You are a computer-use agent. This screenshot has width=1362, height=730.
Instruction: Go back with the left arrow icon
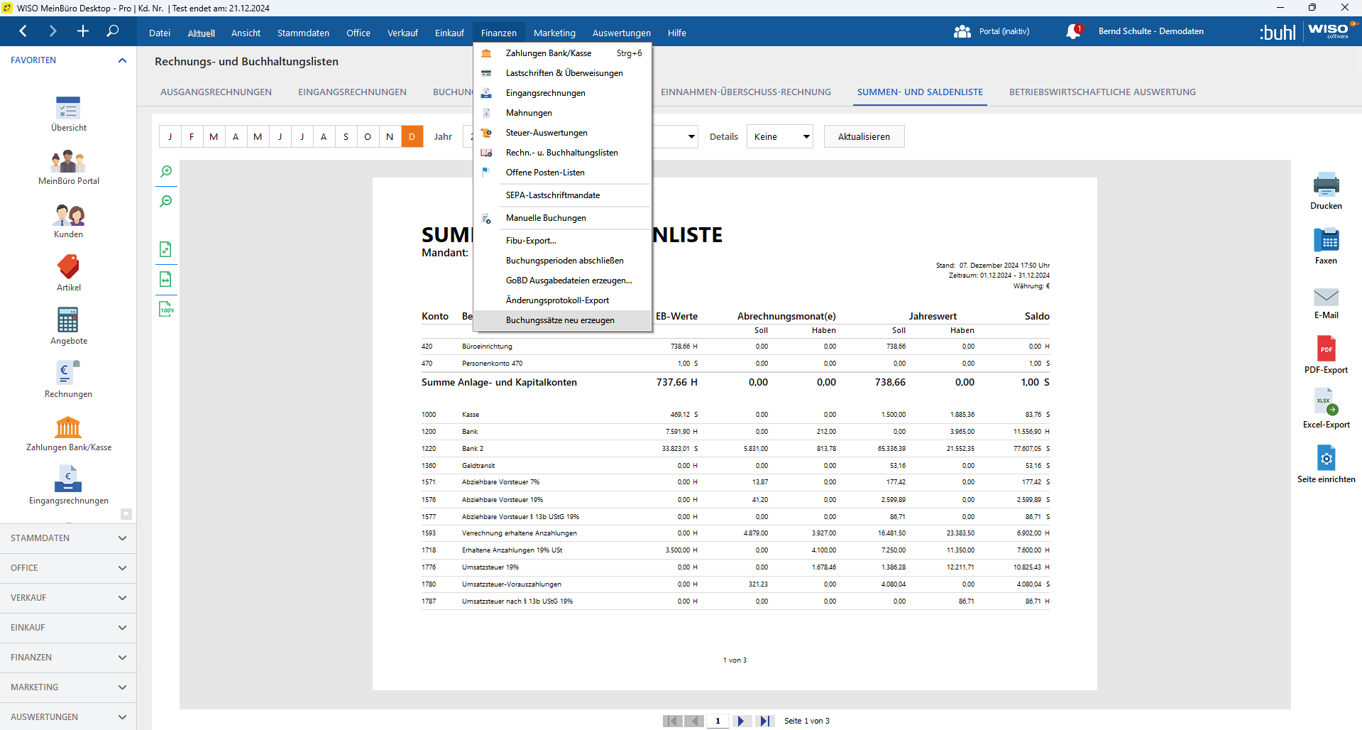point(23,31)
